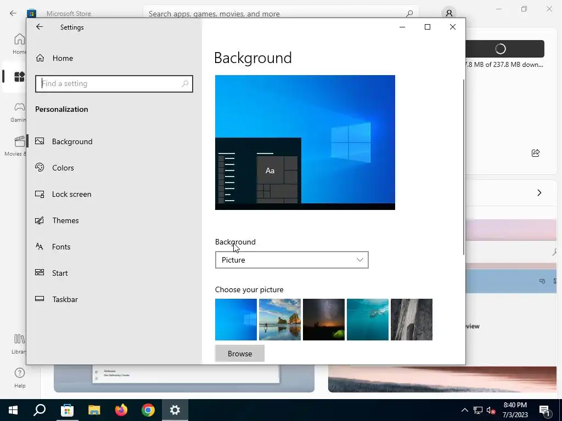Click the Lock screen icon
562x421 pixels.
pyautogui.click(x=40, y=194)
